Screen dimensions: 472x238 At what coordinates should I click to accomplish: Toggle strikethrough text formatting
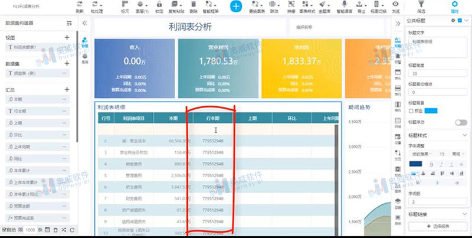(461, 165)
